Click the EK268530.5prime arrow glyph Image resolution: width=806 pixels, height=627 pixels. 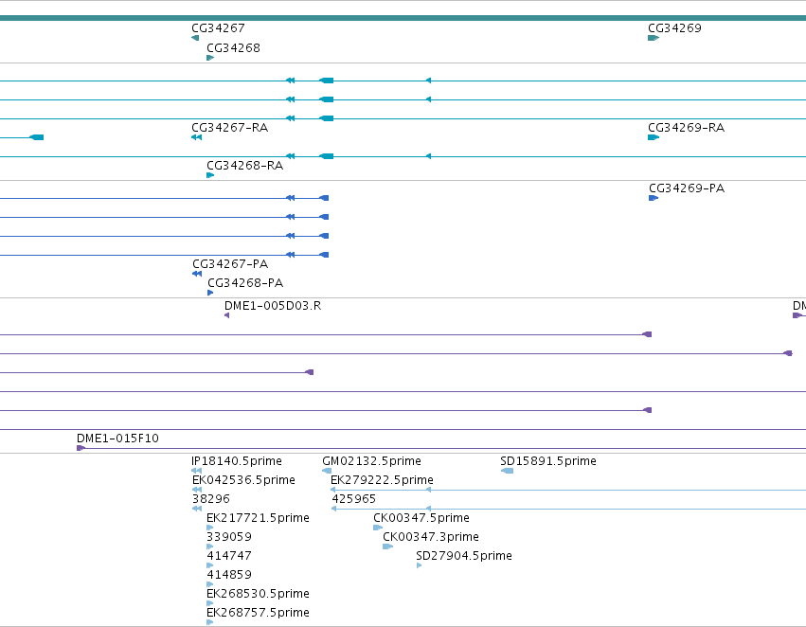point(209,604)
